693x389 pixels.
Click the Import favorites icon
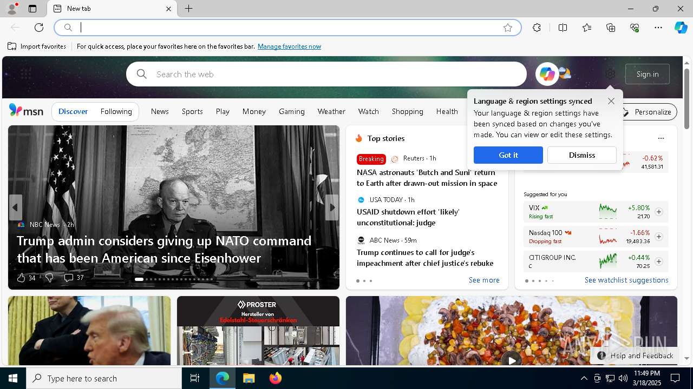[12, 46]
